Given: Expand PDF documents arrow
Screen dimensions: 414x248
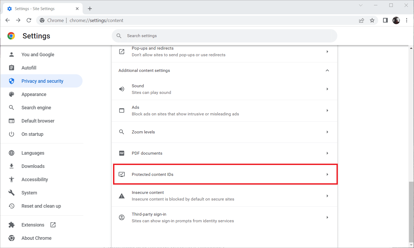Looking at the screenshot, I should tap(327, 153).
